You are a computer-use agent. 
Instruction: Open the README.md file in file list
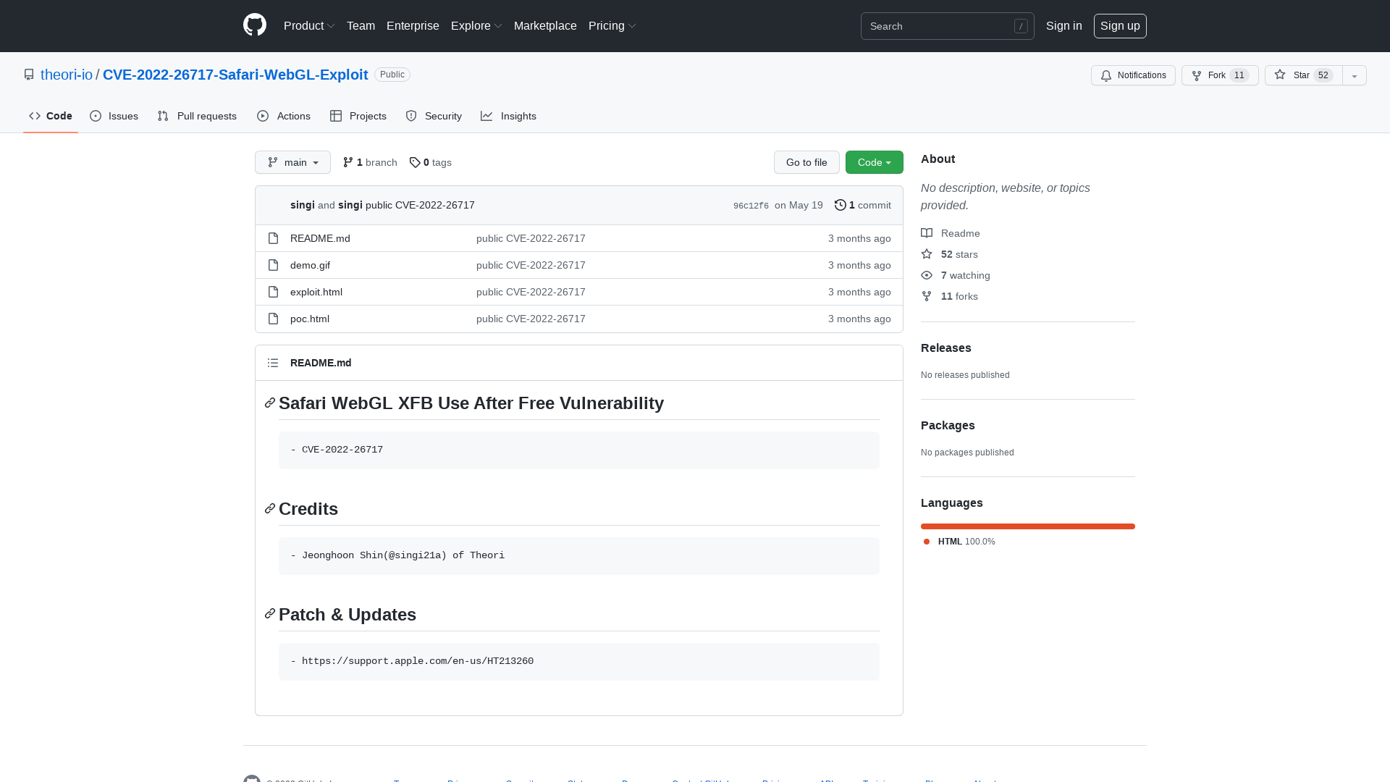tap(320, 238)
